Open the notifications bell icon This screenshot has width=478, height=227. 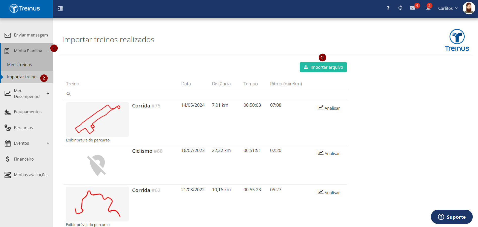tap(428, 8)
